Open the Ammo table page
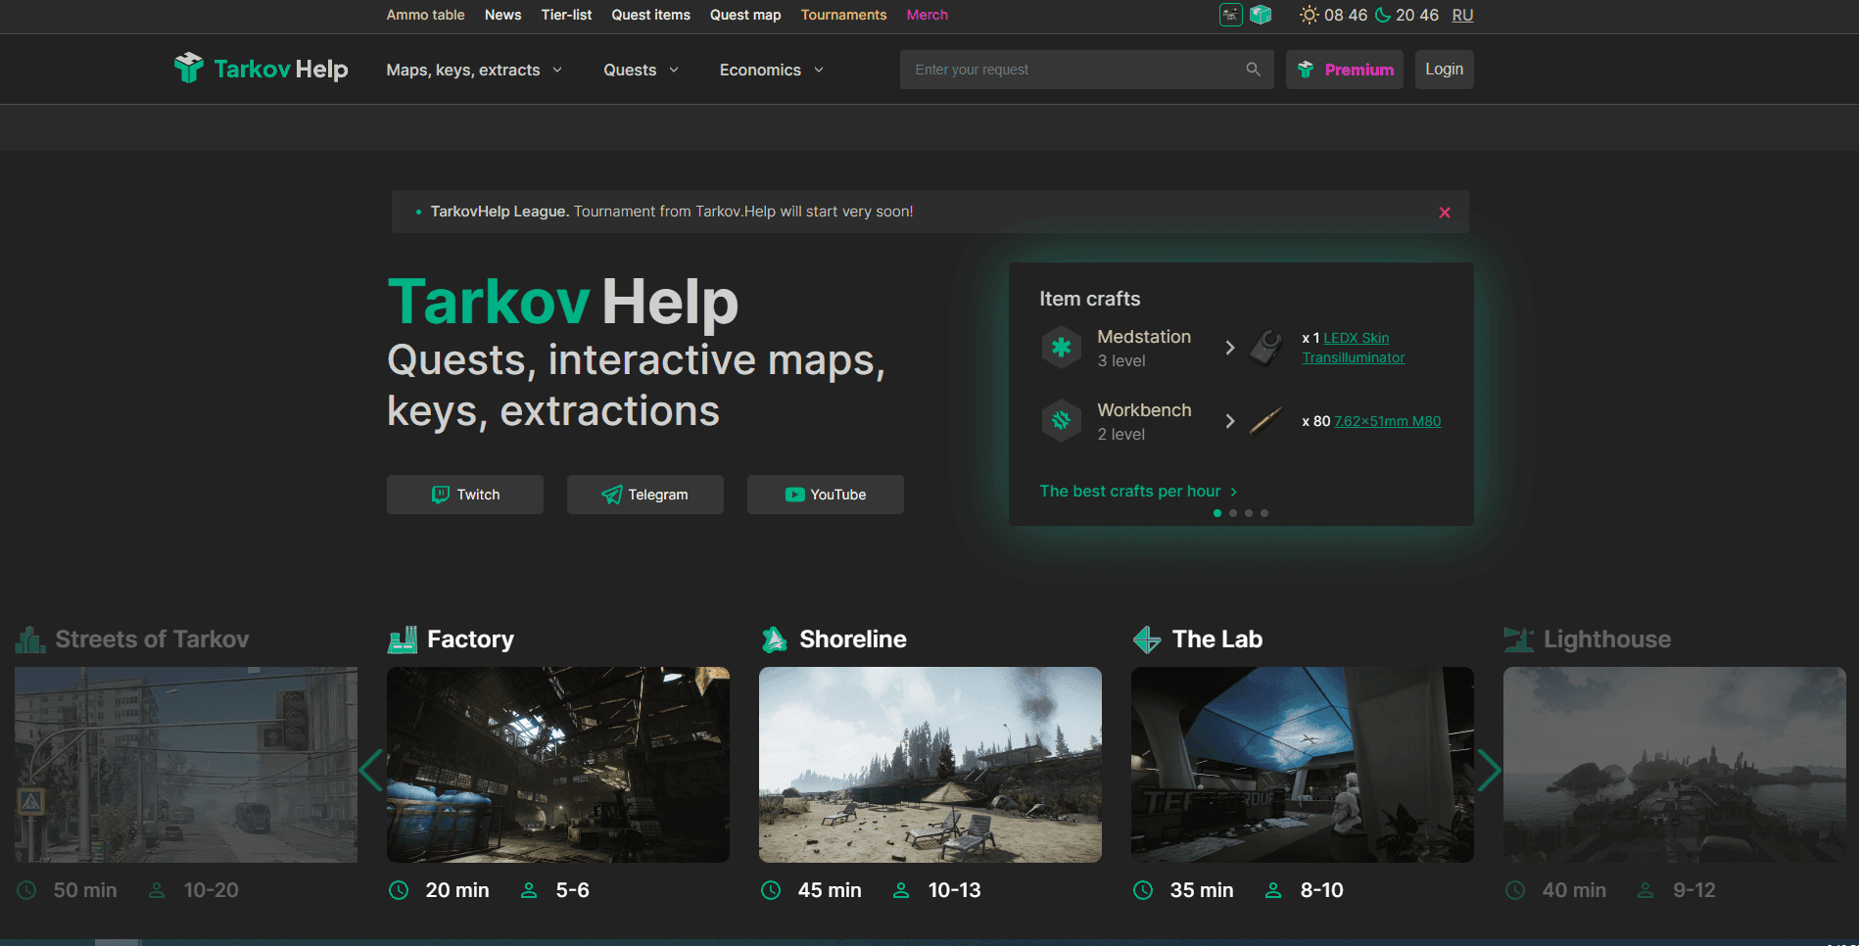This screenshot has height=946, width=1859. click(x=425, y=15)
